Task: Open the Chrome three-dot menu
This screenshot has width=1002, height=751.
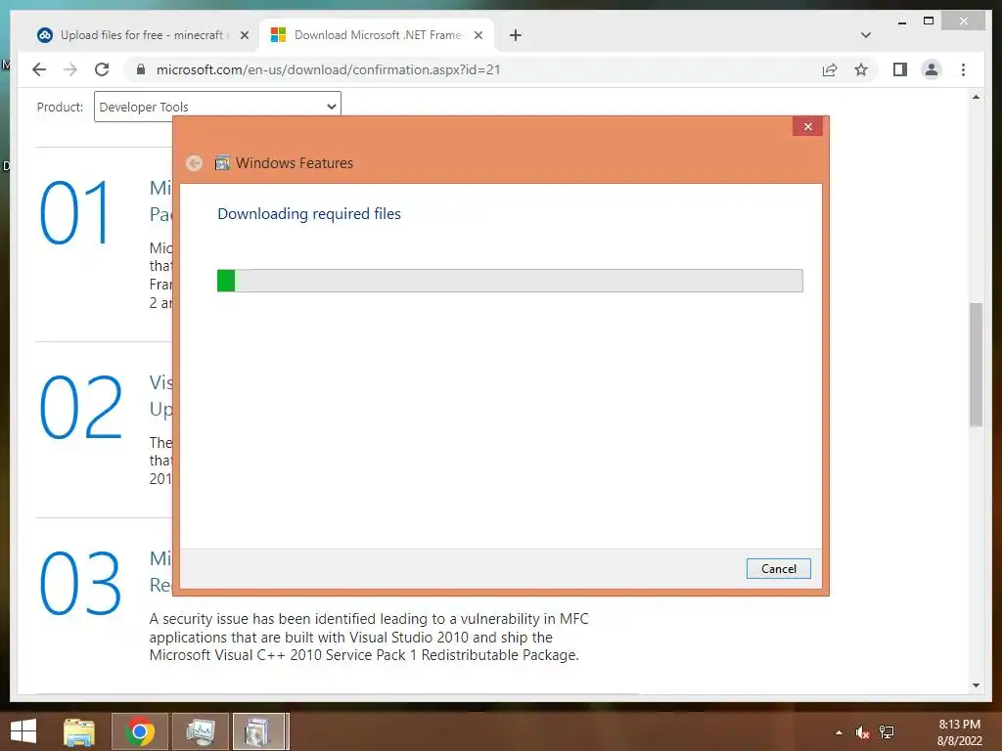Action: click(963, 69)
